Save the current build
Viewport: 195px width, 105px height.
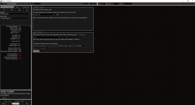[x=30, y=4]
